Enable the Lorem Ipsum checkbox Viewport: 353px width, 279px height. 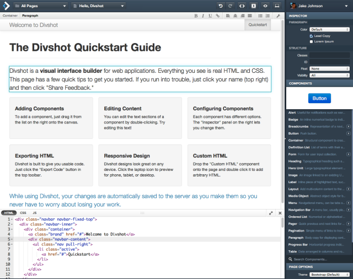point(311,41)
